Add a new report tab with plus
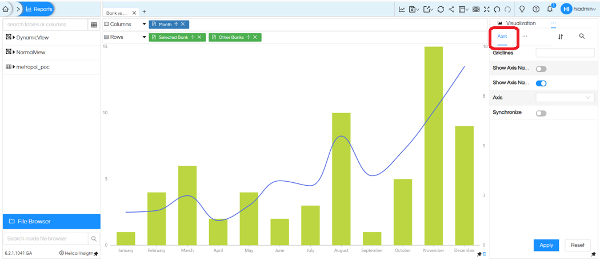This screenshot has height=260, width=600. [144, 12]
